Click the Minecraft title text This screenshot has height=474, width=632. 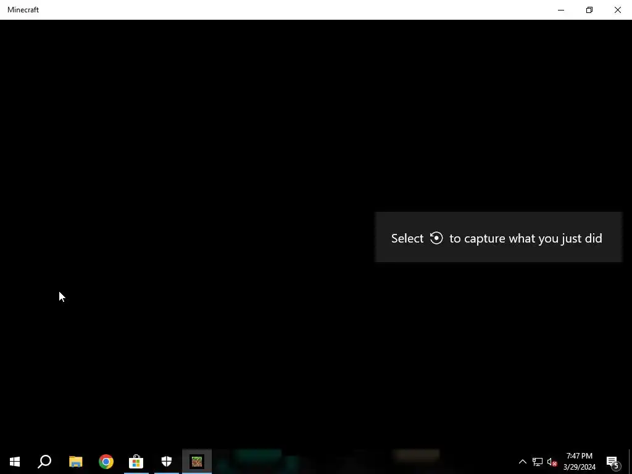click(23, 10)
